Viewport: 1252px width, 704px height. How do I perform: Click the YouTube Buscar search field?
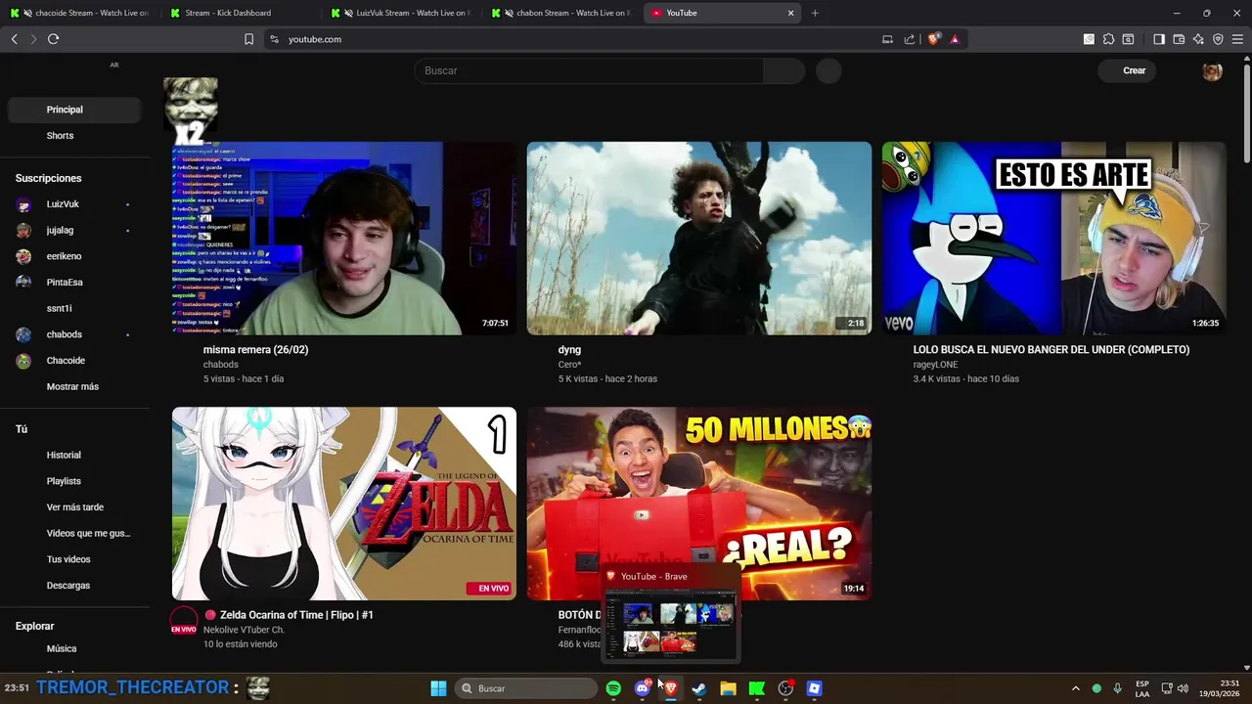pos(590,70)
